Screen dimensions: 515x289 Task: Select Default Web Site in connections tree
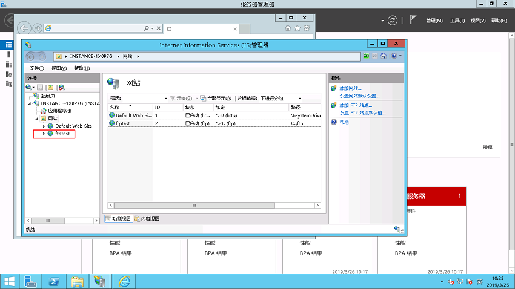coord(73,126)
